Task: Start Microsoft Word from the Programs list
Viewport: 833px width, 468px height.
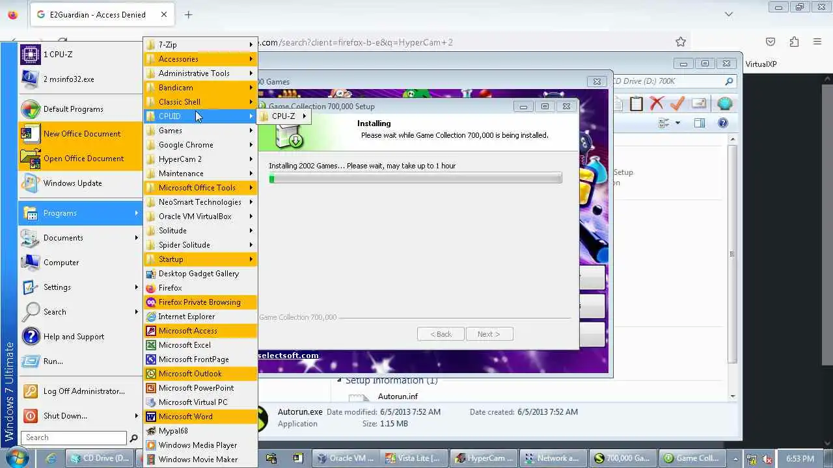Action: click(200, 417)
